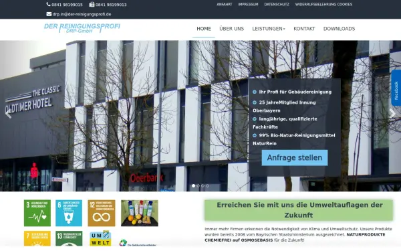Open Widerrufsbelehrung Cookies link
Viewport: 401px width, 251px height.
pyautogui.click(x=323, y=5)
